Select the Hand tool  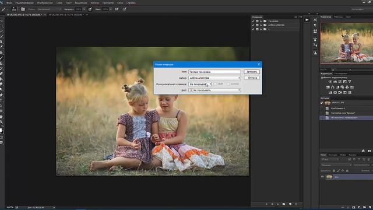pos(1,117)
